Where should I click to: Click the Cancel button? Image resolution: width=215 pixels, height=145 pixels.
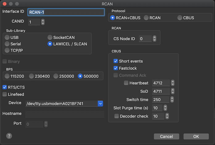[x=166, y=136]
